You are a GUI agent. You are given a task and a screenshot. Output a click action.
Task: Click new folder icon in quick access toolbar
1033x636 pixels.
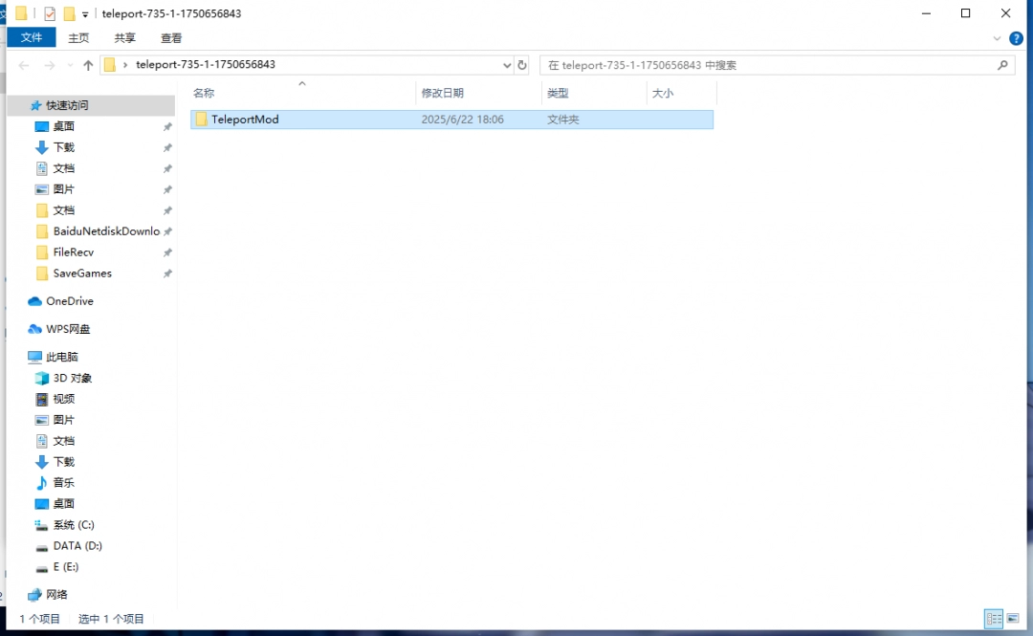69,13
